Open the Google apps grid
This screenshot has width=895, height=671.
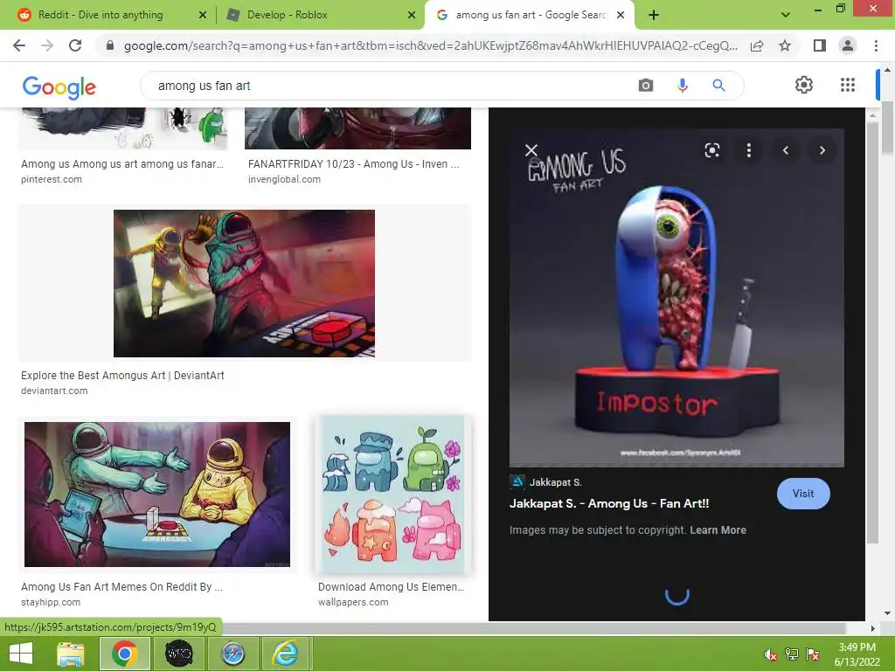pos(848,85)
